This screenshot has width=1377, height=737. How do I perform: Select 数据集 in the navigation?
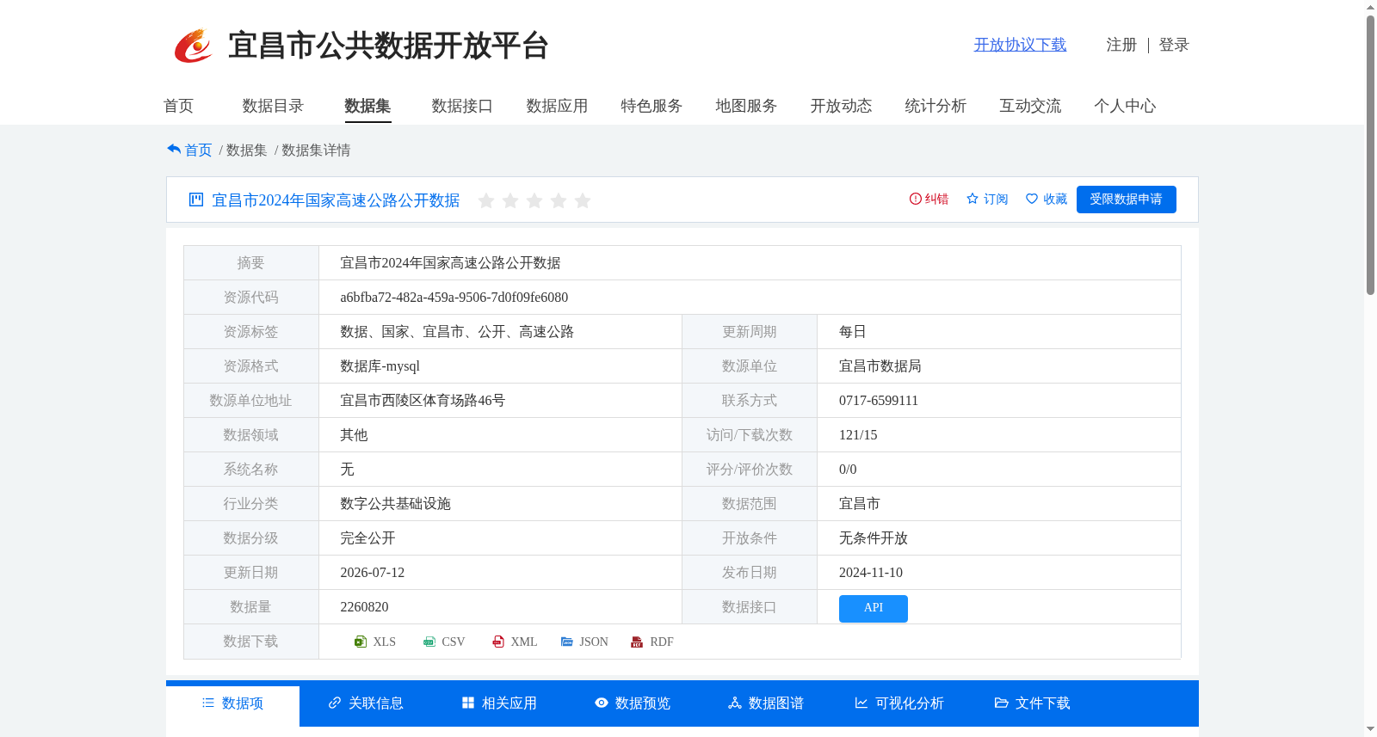(x=367, y=106)
